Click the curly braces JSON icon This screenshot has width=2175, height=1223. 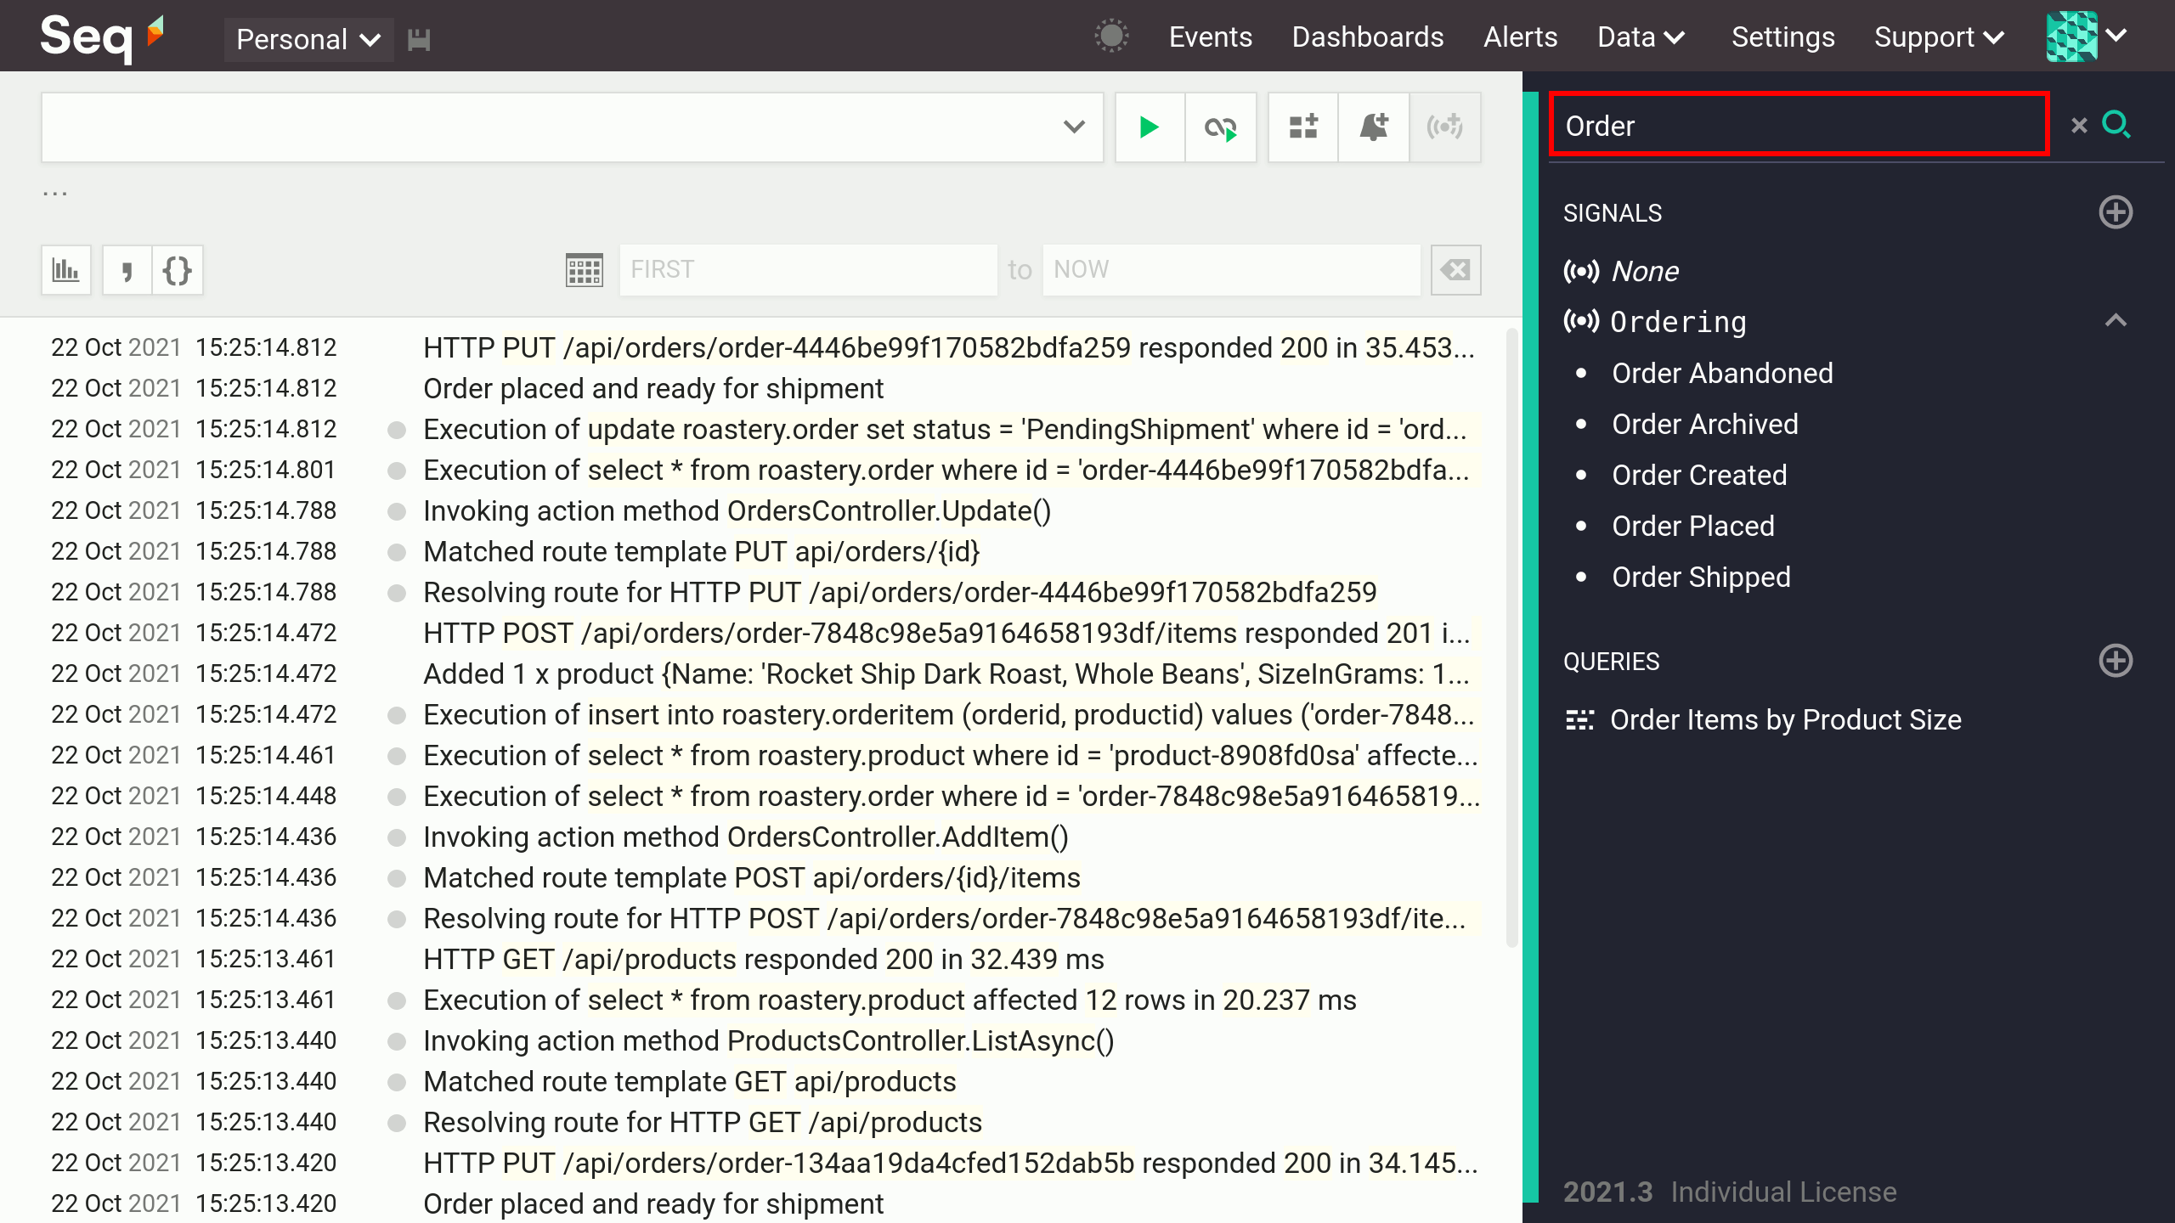point(178,270)
